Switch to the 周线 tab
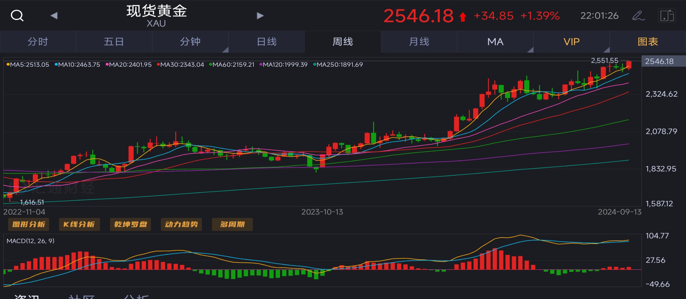Viewport: 686px width, 299px height. pos(343,41)
